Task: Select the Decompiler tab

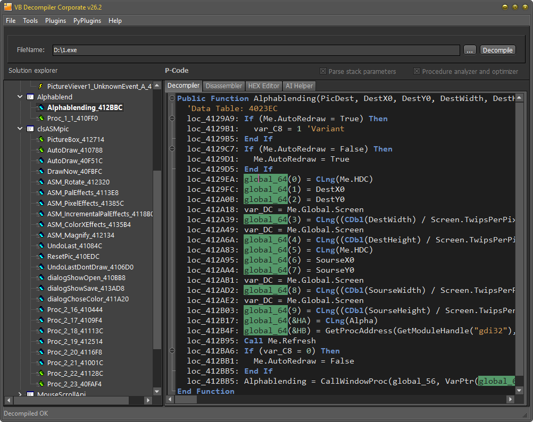Action: pos(184,86)
